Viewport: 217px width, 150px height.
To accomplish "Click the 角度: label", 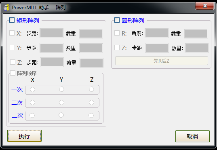I will (137, 33).
